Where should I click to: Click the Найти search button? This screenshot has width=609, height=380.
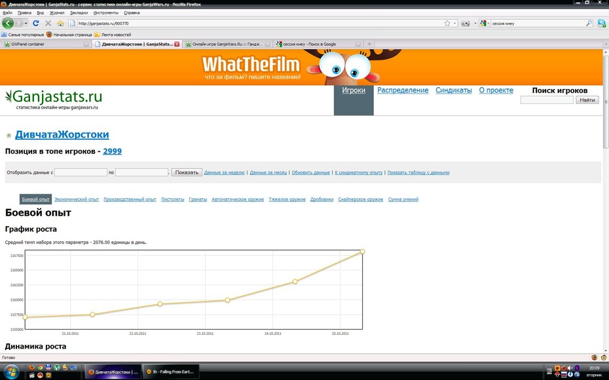tap(587, 100)
